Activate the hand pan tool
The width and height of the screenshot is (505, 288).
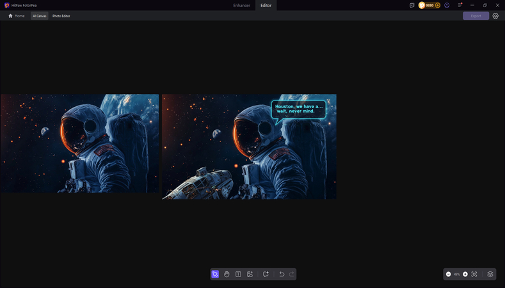pyautogui.click(x=227, y=274)
